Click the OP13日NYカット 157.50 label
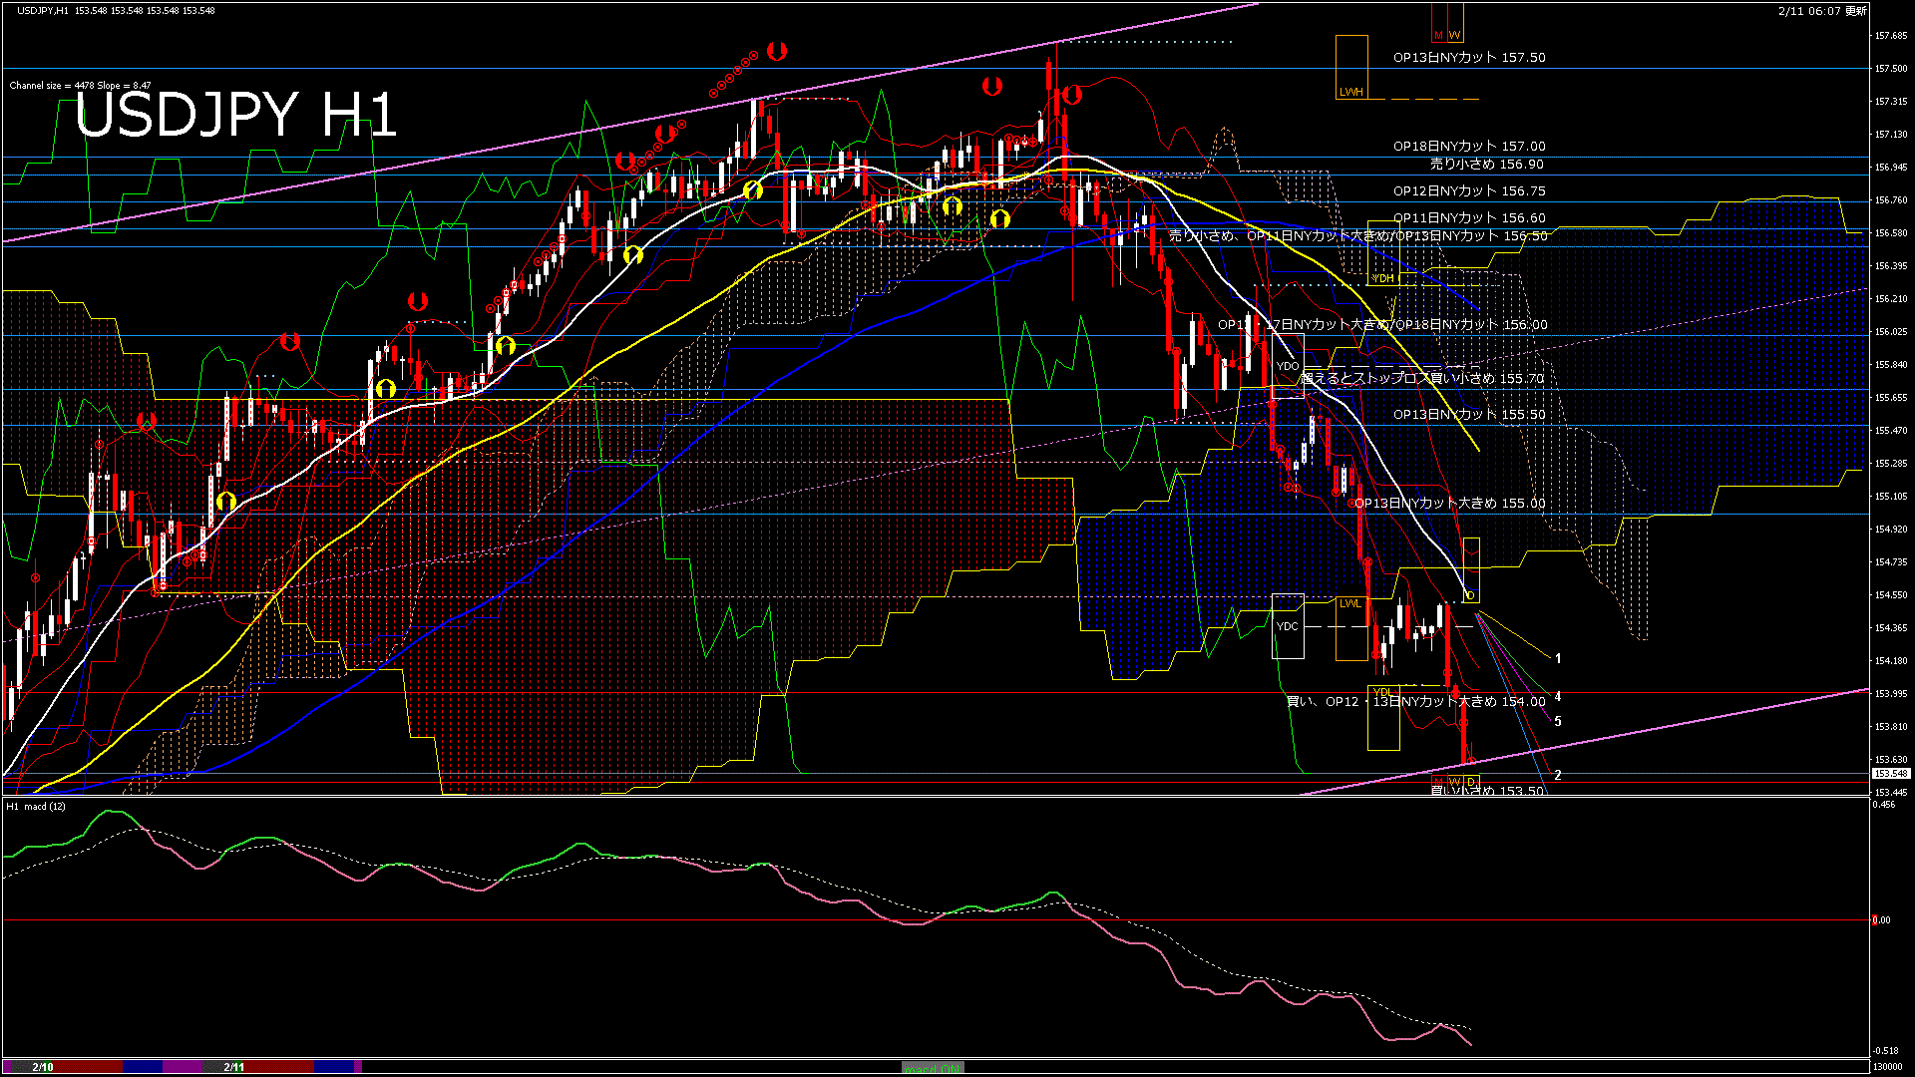Viewport: 1915px width, 1077px height. click(1468, 58)
